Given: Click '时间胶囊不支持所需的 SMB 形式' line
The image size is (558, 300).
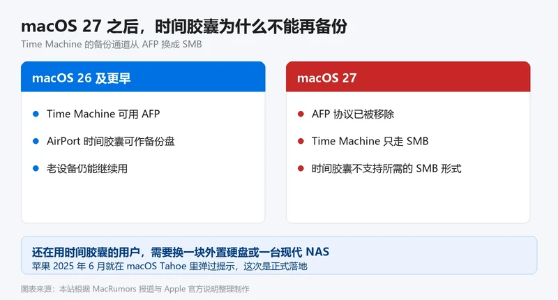Looking at the screenshot, I should (x=386, y=168).
